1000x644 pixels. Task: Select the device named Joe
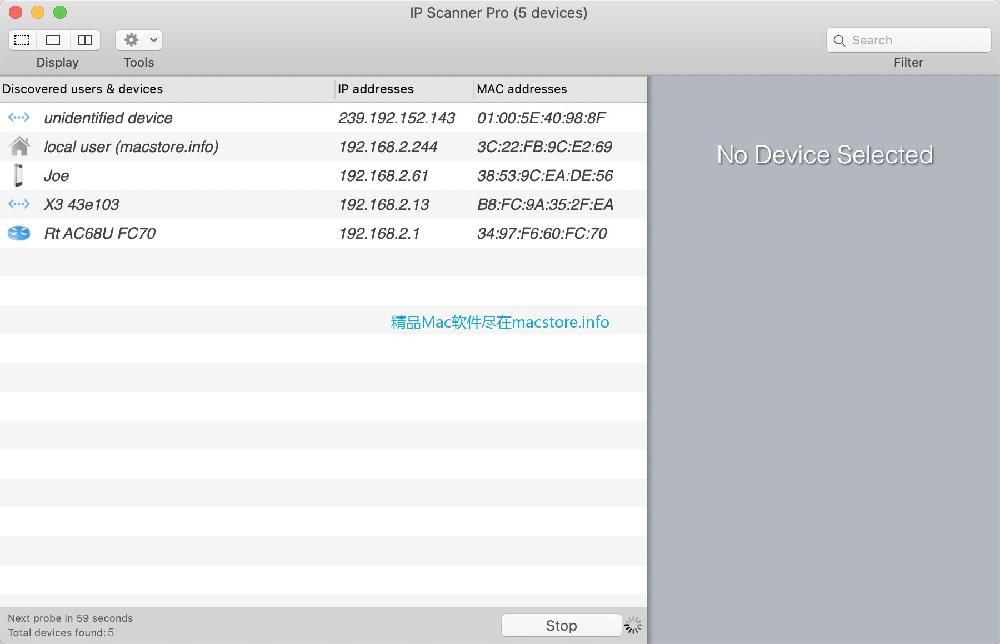pos(57,175)
